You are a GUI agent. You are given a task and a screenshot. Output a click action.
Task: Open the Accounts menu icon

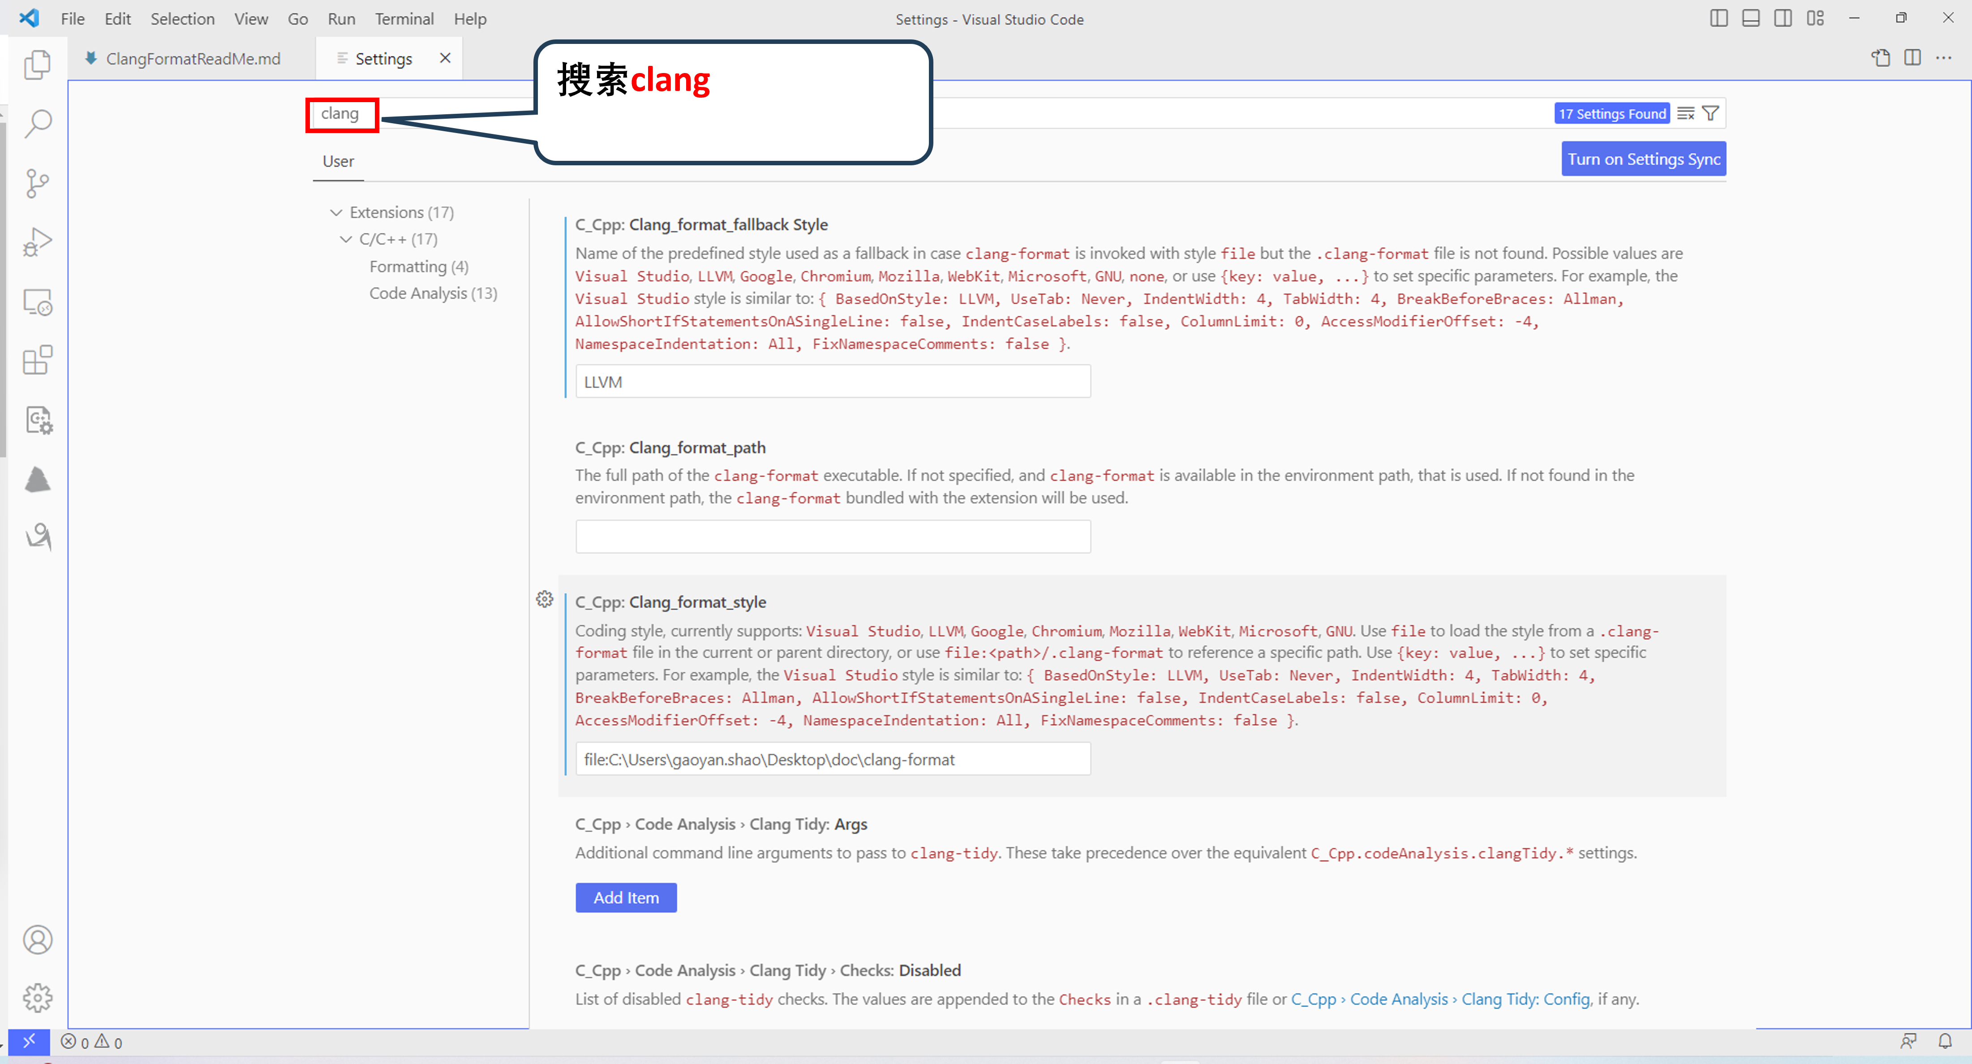pos(38,939)
